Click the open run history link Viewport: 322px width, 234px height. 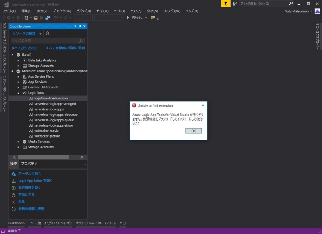click(x=29, y=188)
